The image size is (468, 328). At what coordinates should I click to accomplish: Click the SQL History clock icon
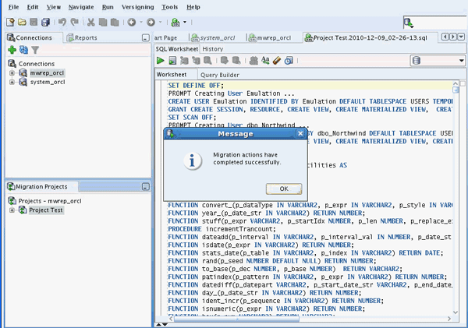(x=289, y=61)
